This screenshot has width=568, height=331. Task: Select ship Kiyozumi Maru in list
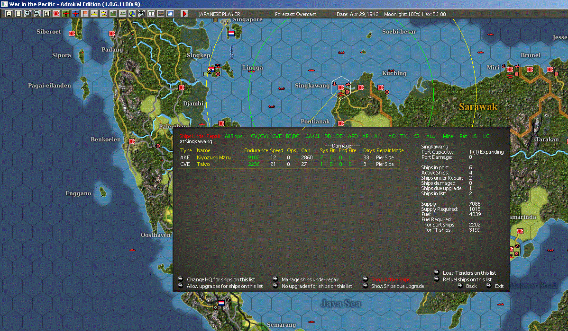pos(214,157)
